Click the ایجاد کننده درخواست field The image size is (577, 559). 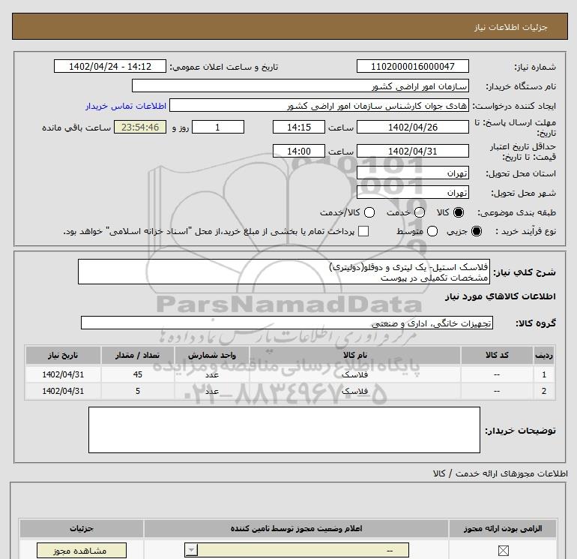click(319, 105)
